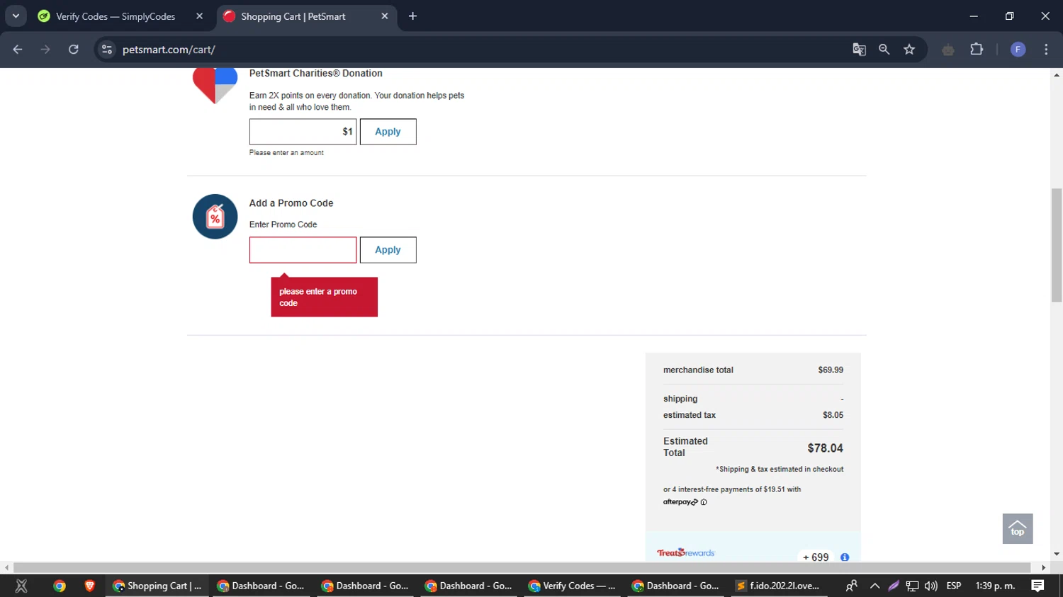
Task: Open the f.ido.202.2l.ove taskbar item
Action: [x=778, y=586]
